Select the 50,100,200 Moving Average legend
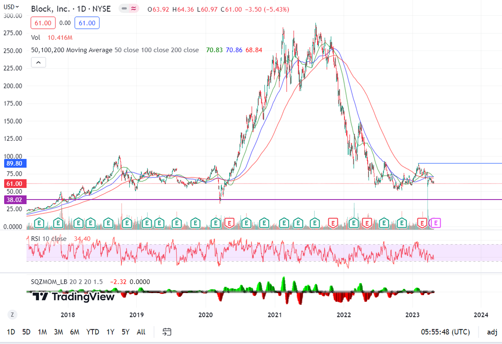The width and height of the screenshot is (502, 344). [115, 50]
